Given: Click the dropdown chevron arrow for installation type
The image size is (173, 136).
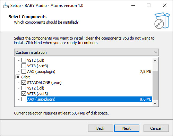Looking at the screenshot, I should pyautogui.click(x=156, y=52).
